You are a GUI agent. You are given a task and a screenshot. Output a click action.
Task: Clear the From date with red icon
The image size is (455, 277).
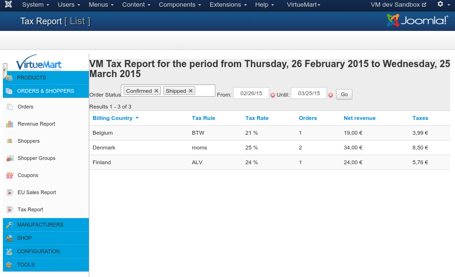[273, 95]
